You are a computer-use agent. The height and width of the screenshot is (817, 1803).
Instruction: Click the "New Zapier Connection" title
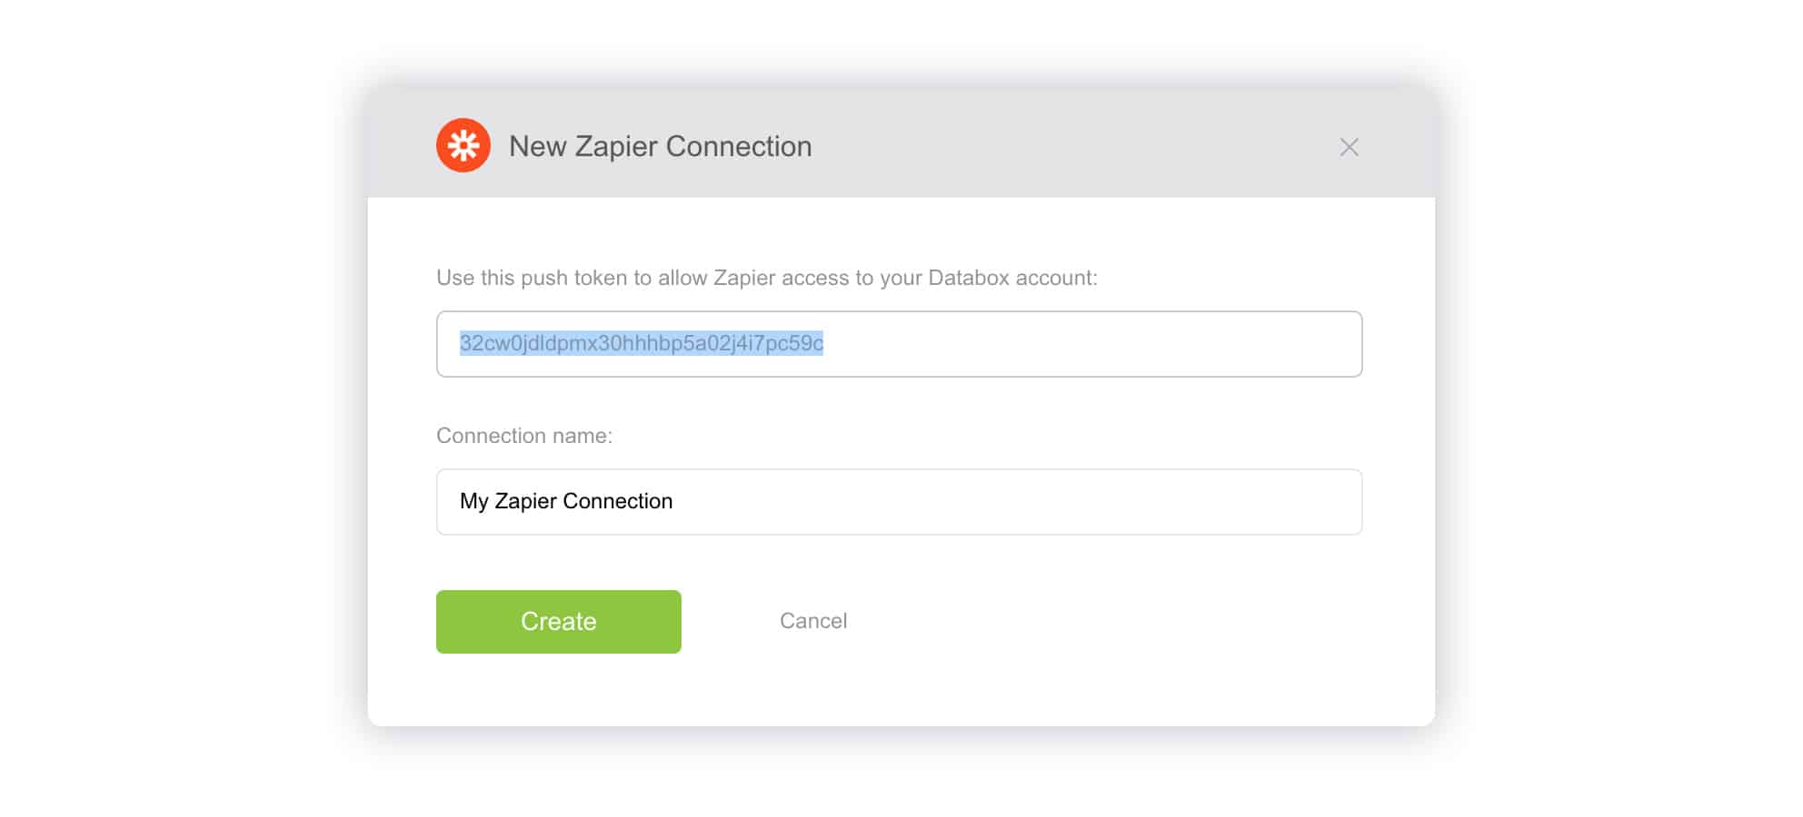pos(660,146)
